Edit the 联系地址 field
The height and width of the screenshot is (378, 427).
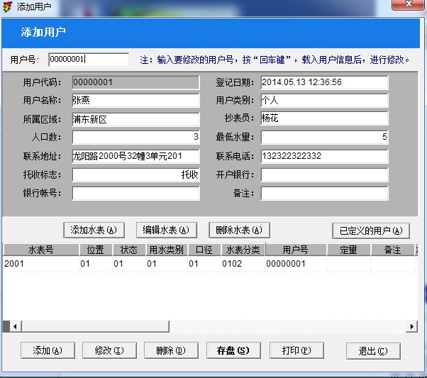[x=135, y=156]
